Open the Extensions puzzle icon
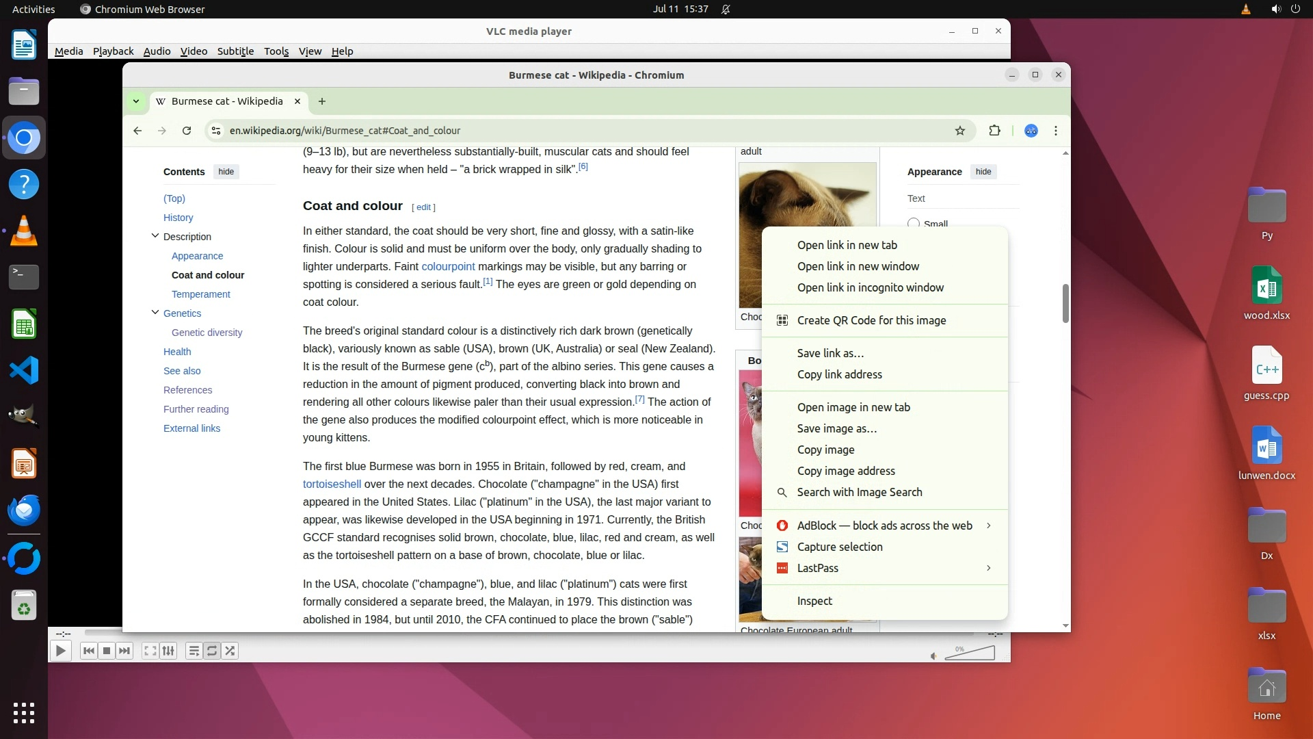Viewport: 1313px width, 739px height. [x=994, y=131]
